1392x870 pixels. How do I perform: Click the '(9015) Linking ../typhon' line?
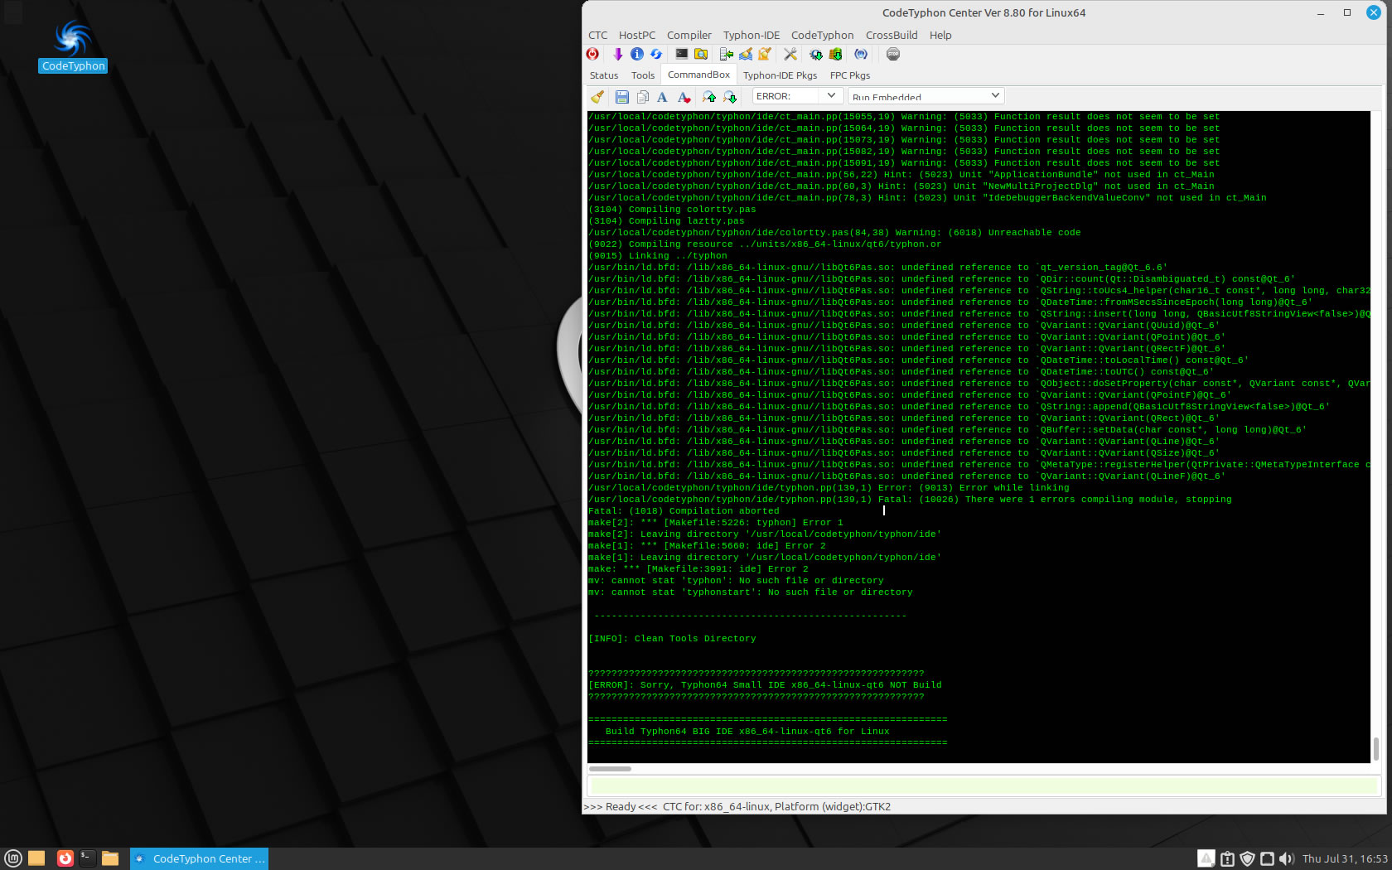coord(658,256)
